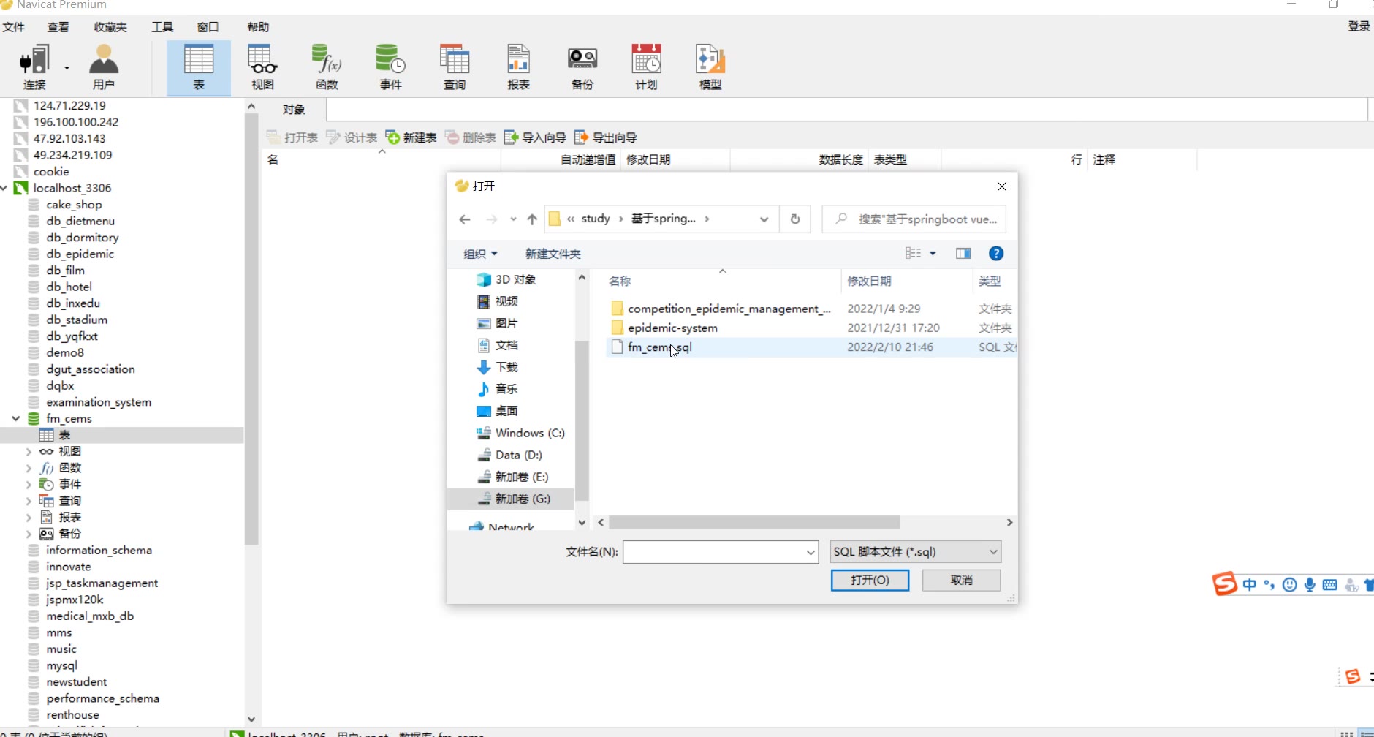
Task: Open the Window menu
Action: [x=208, y=27]
